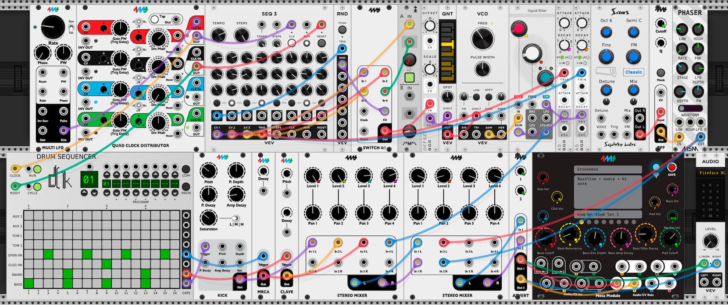This screenshot has width=728, height=305.
Task: Click Level 2 knob on right Stereo Mixer
Action: tap(443, 176)
